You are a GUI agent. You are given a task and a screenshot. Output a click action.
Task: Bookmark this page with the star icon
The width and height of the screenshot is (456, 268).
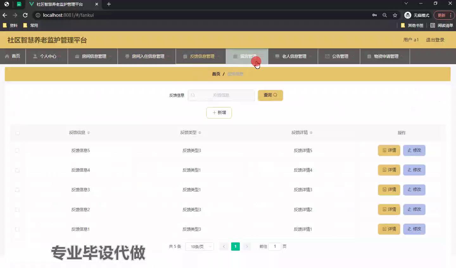click(395, 15)
